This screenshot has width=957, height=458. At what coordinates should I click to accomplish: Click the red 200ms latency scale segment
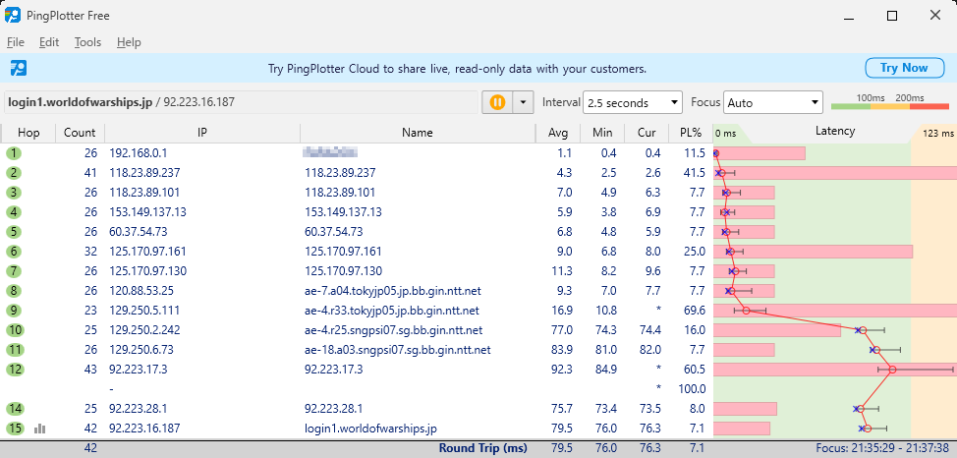pos(929,106)
